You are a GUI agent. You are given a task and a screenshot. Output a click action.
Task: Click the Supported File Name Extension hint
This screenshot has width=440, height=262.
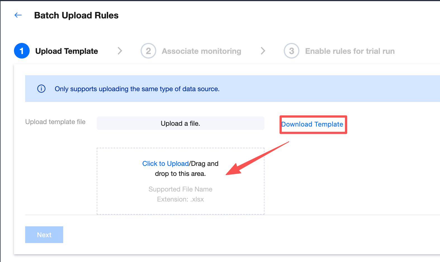click(180, 194)
